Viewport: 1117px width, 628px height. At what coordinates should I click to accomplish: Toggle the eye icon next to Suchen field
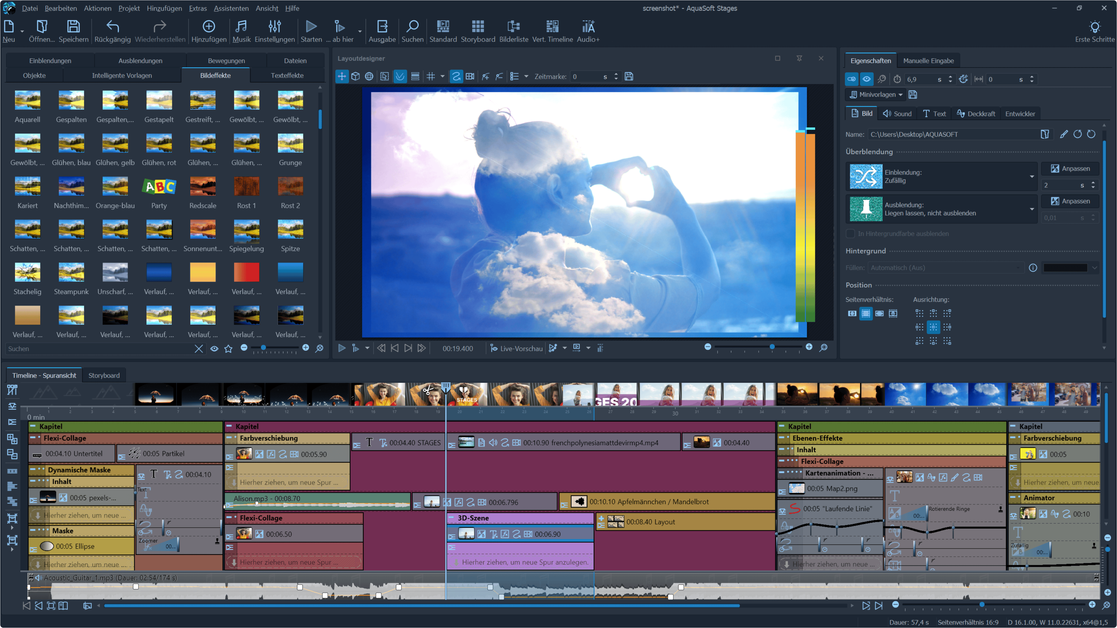coord(214,349)
